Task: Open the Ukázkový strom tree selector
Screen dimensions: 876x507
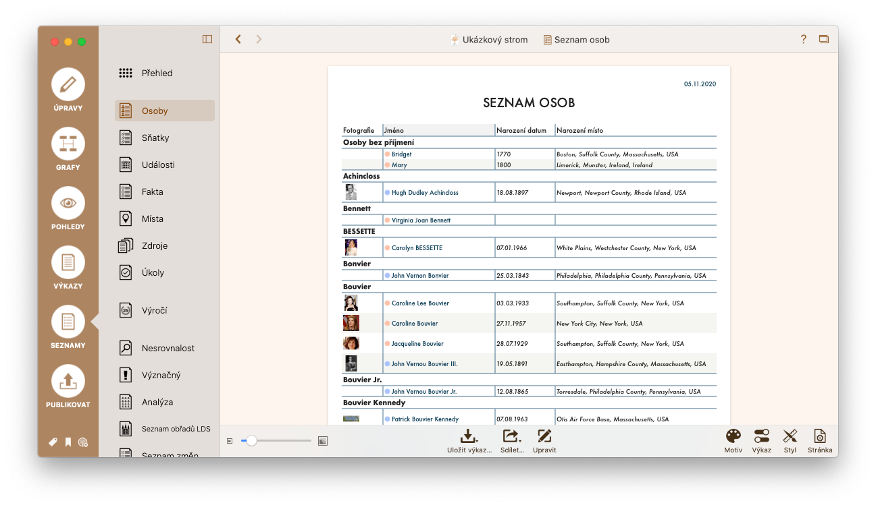Action: (489, 40)
